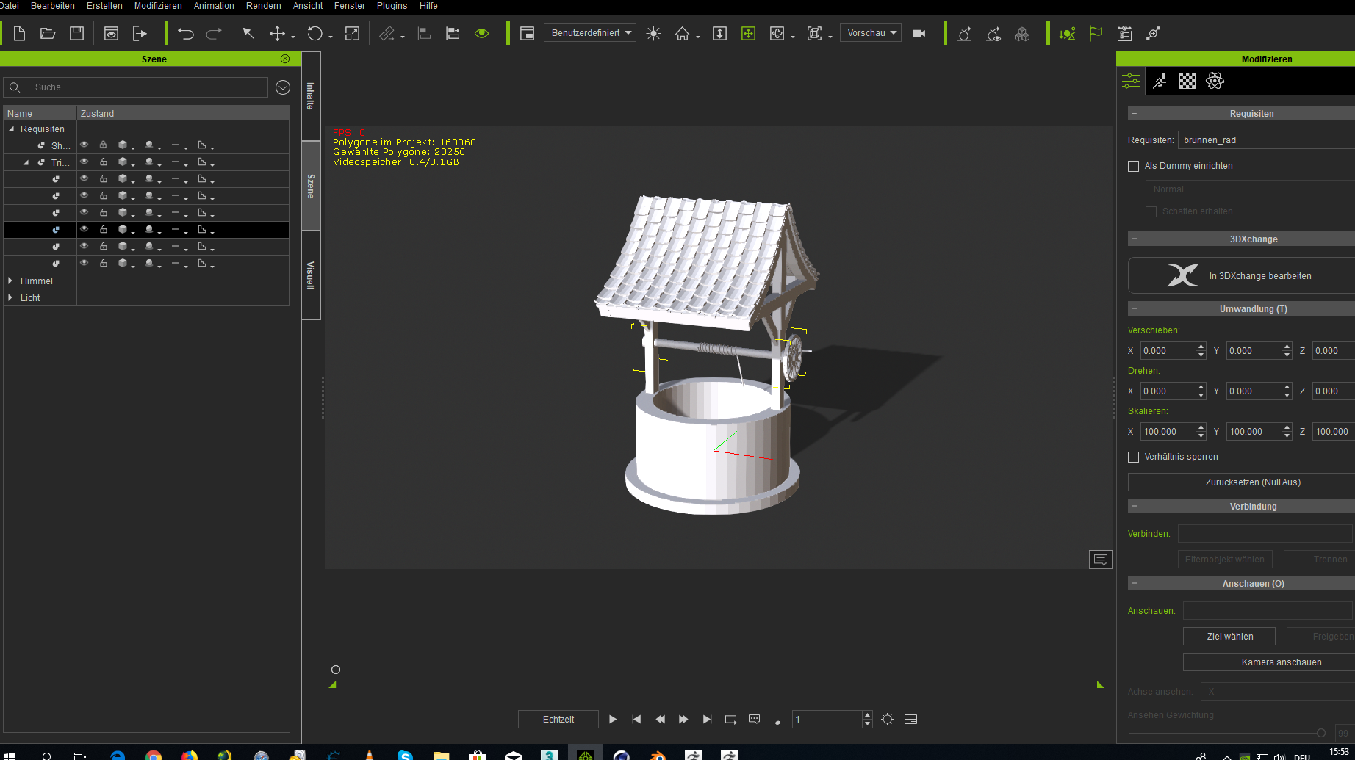Increase the Skalieren X value stepper
This screenshot has width=1355, height=760.
(1201, 427)
